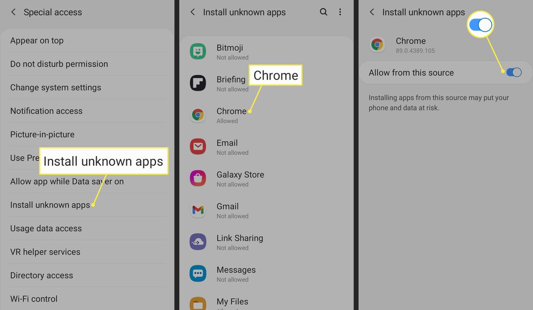This screenshot has height=310, width=533.
Task: Go back from Chrome's install permission screen
Action: pyautogui.click(x=372, y=12)
